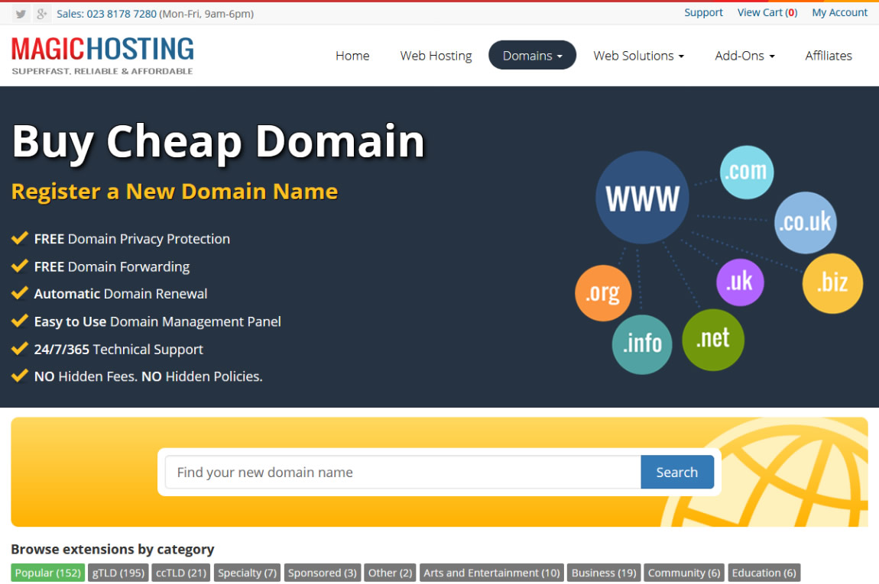
Task: Open the Domains dropdown menu
Action: click(x=532, y=55)
